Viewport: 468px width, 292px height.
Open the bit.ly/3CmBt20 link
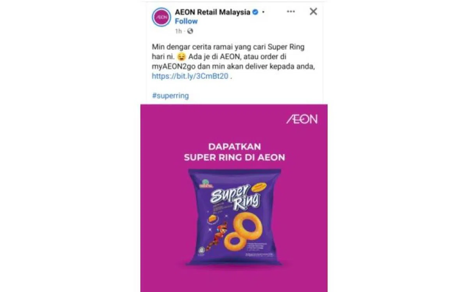(190, 77)
